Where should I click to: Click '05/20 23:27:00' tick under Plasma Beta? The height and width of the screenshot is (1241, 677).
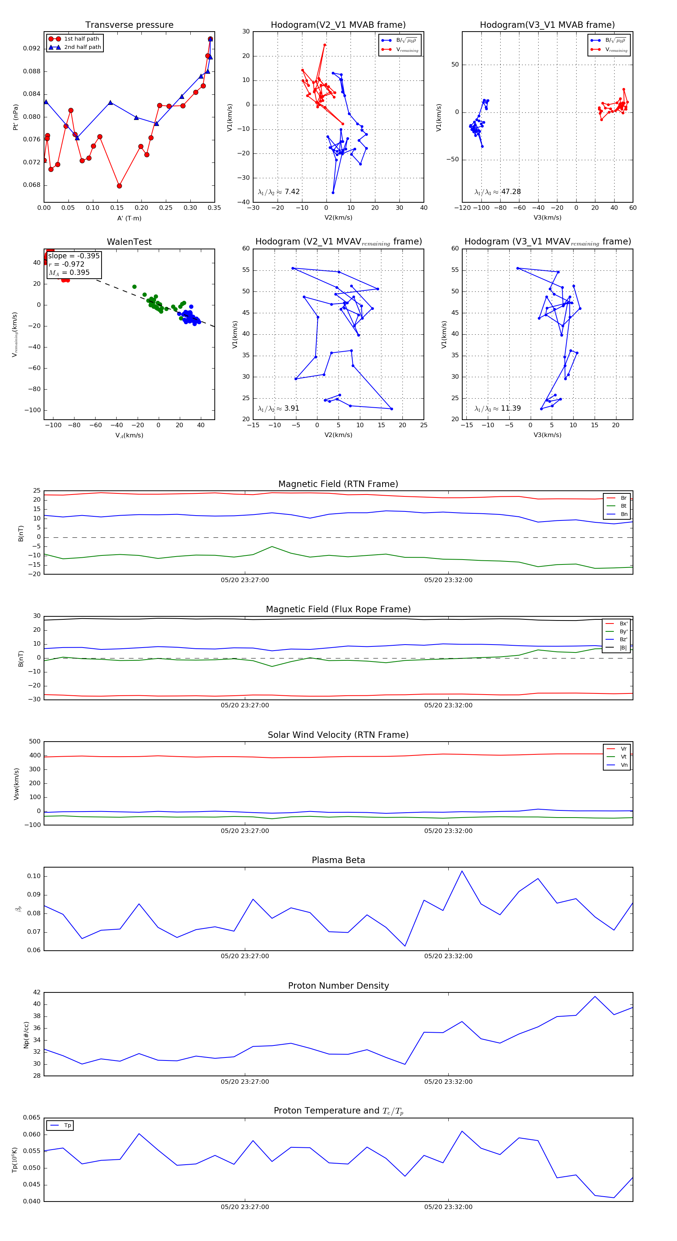(x=245, y=956)
